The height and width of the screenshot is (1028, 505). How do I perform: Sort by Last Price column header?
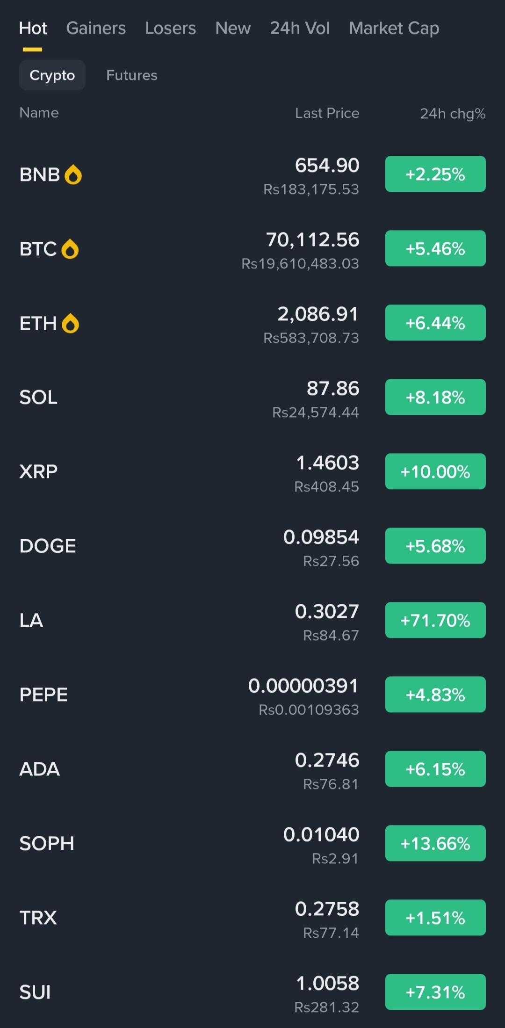pos(327,113)
